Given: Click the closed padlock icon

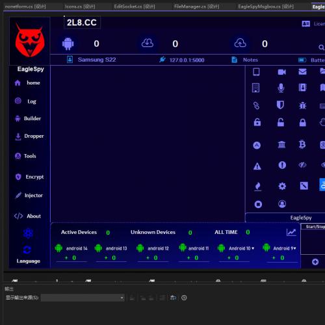Looking at the screenshot, I should click(303, 123).
